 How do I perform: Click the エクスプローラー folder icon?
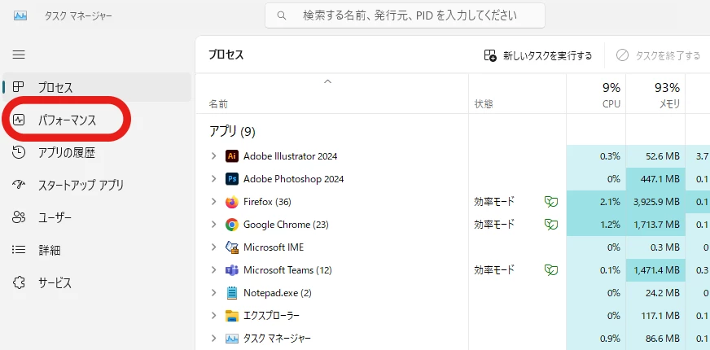(x=232, y=316)
